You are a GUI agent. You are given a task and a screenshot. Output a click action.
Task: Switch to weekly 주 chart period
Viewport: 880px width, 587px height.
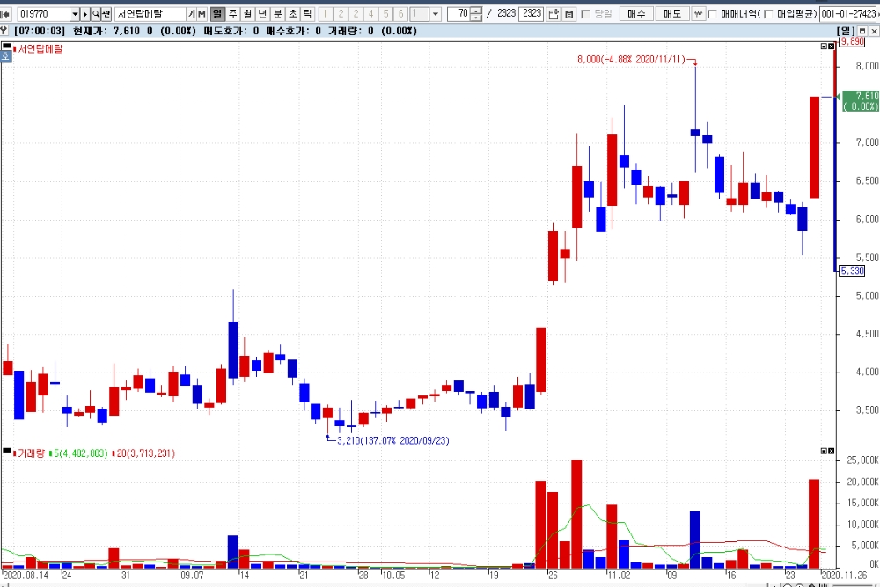pyautogui.click(x=233, y=14)
